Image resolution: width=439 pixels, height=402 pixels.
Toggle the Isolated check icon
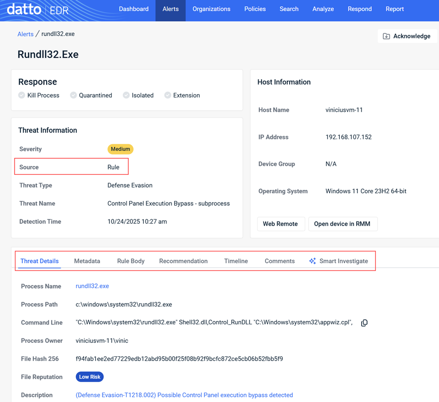(126, 95)
